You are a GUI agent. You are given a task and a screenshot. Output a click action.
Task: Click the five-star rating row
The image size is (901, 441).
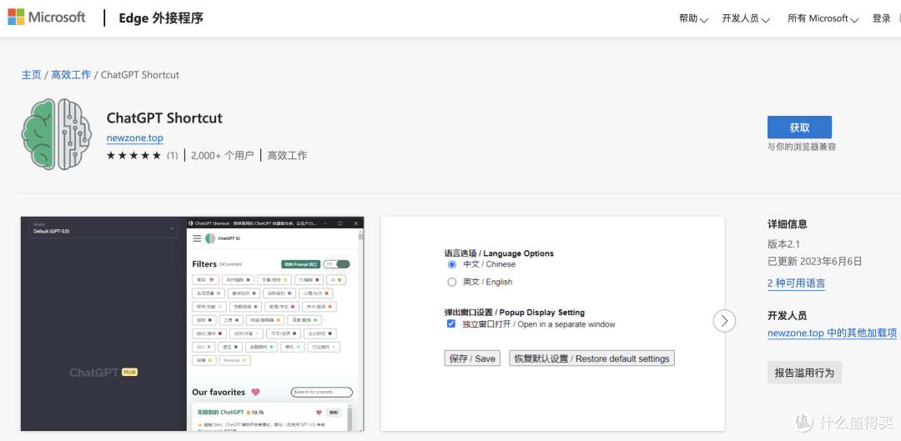pos(133,155)
